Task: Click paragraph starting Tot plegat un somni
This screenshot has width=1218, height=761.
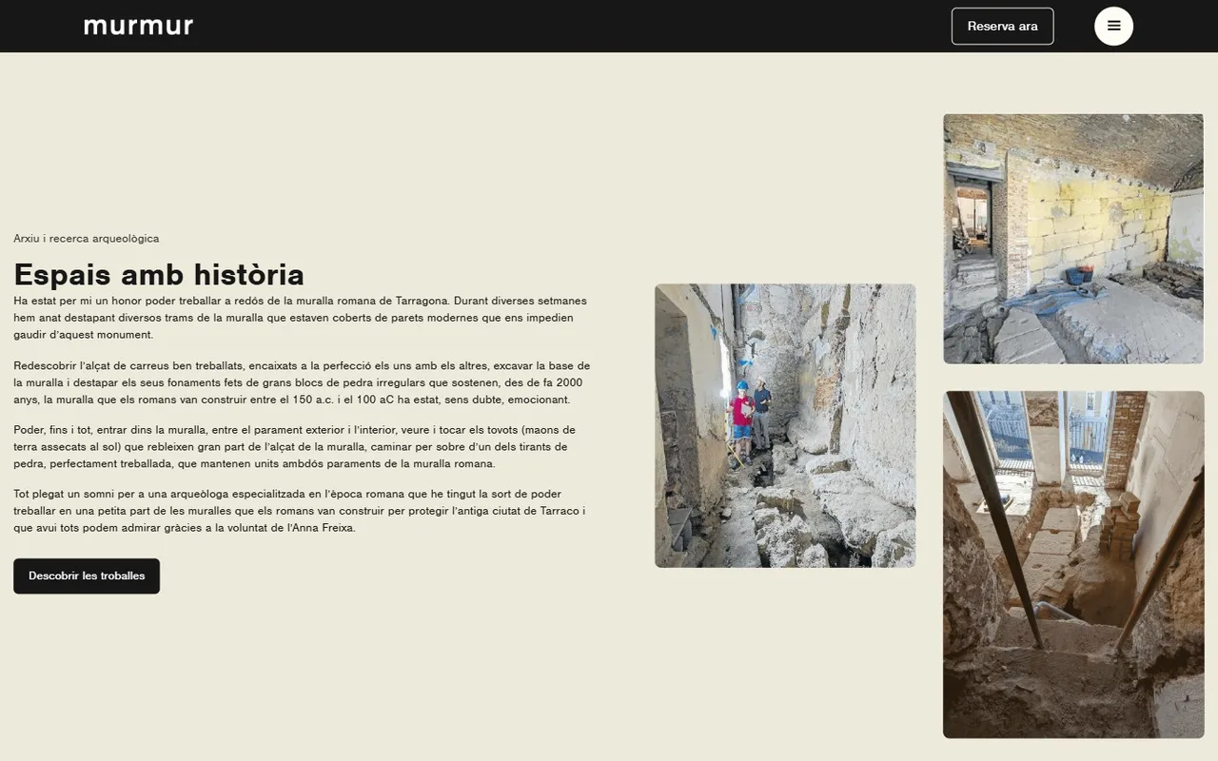Action: tap(300, 511)
